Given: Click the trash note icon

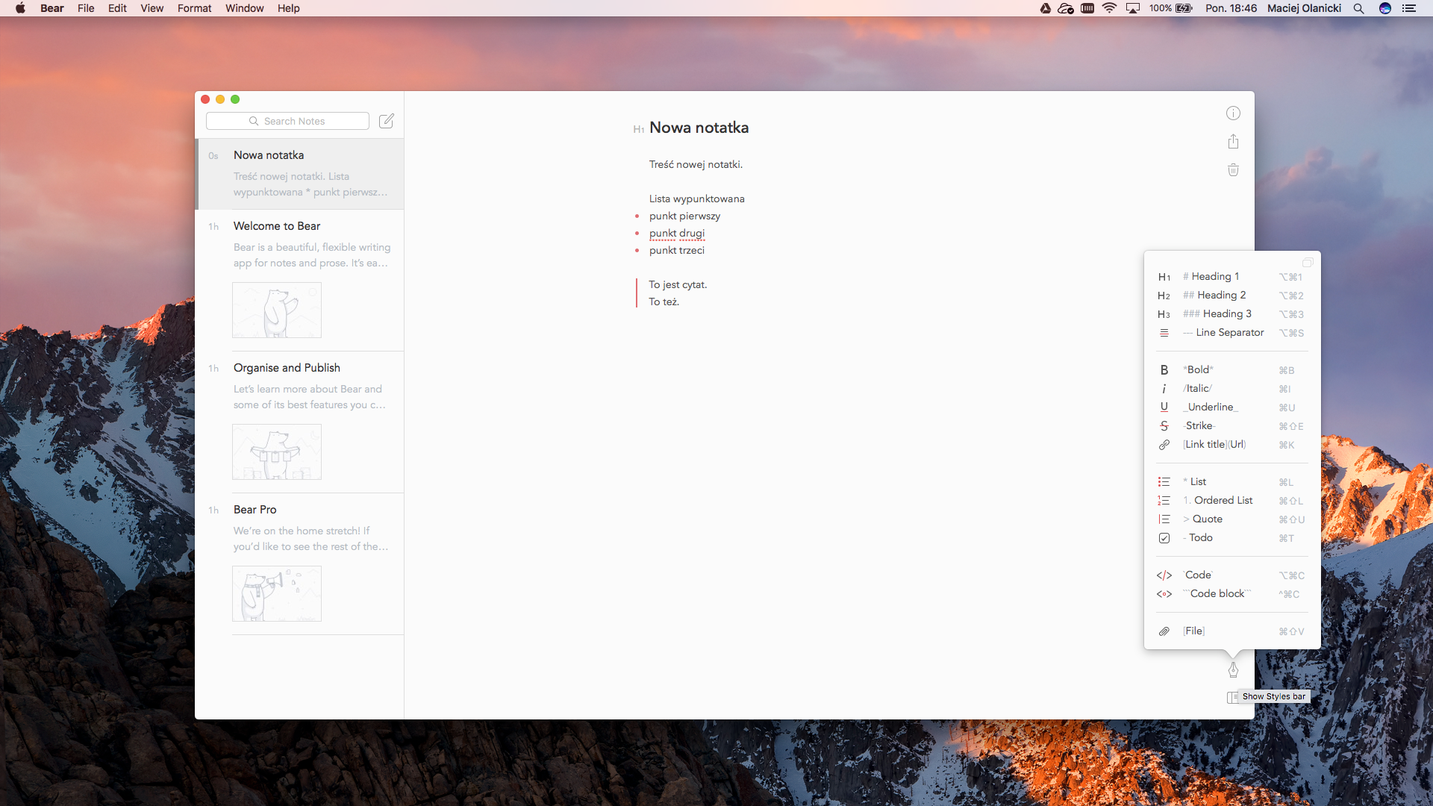Looking at the screenshot, I should tap(1233, 170).
